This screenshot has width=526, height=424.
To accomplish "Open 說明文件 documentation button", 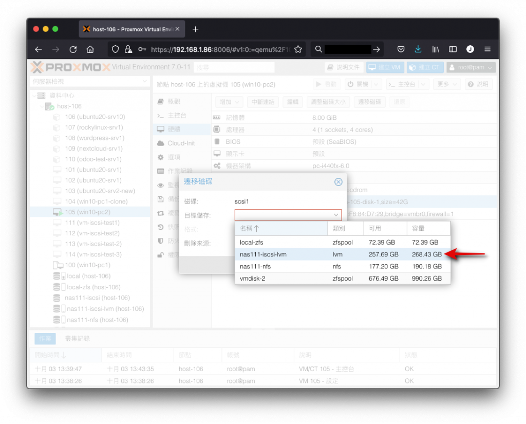I will point(344,67).
